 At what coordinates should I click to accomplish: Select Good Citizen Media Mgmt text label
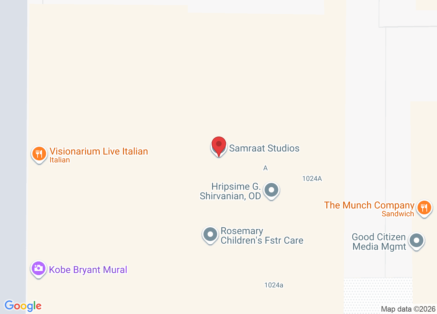tap(379, 242)
